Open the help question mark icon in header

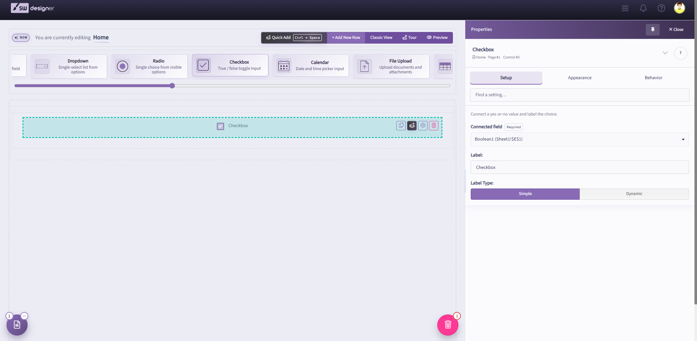[661, 8]
